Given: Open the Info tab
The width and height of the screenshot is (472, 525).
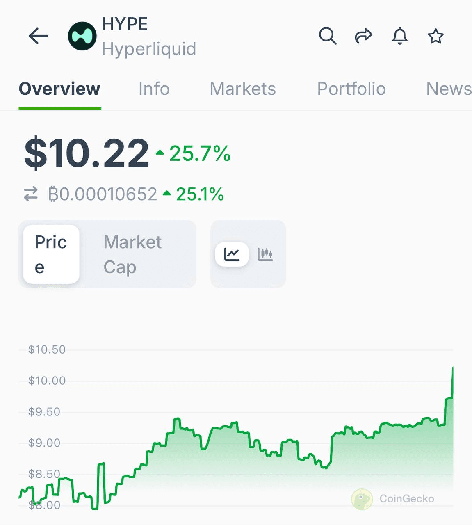Looking at the screenshot, I should 154,89.
